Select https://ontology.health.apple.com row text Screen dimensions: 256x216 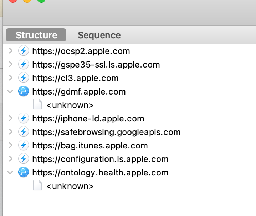(x=100, y=173)
